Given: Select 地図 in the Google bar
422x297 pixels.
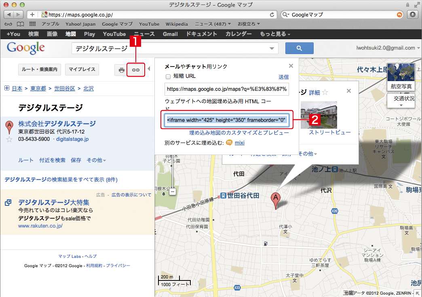Looking at the screenshot, I should (x=70, y=34).
